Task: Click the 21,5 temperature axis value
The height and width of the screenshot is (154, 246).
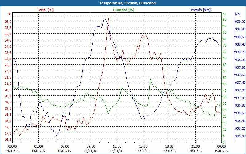Action: [x=8, y=77]
